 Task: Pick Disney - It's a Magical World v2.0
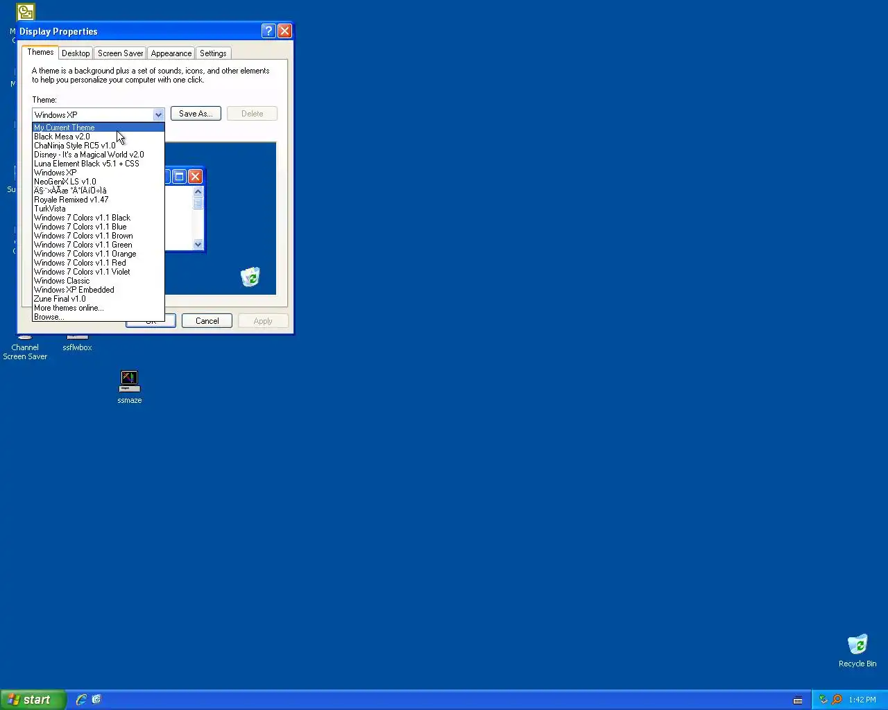coord(98,155)
